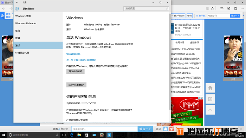Open the 进一步了解出现此问题的原因 link
The width and height of the screenshot is (246, 138).
[x=81, y=60]
